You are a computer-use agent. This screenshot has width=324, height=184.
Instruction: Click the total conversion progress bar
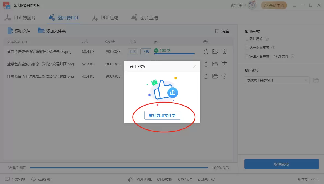coord(119,168)
